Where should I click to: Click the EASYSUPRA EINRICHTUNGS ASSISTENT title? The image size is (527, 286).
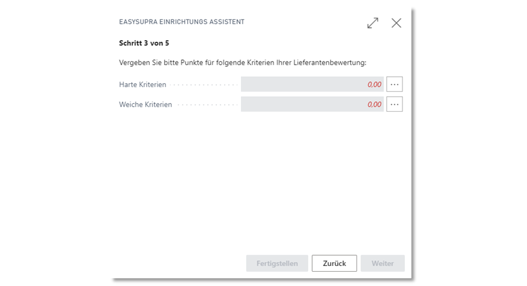pos(181,22)
